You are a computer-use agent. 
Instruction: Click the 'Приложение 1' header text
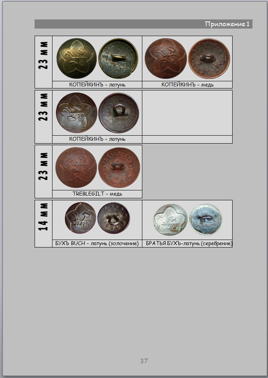(x=227, y=24)
